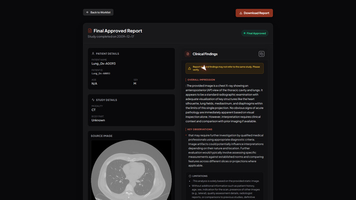Click the clock icon beside Limitations
The height and width of the screenshot is (200, 356).
(190, 176)
